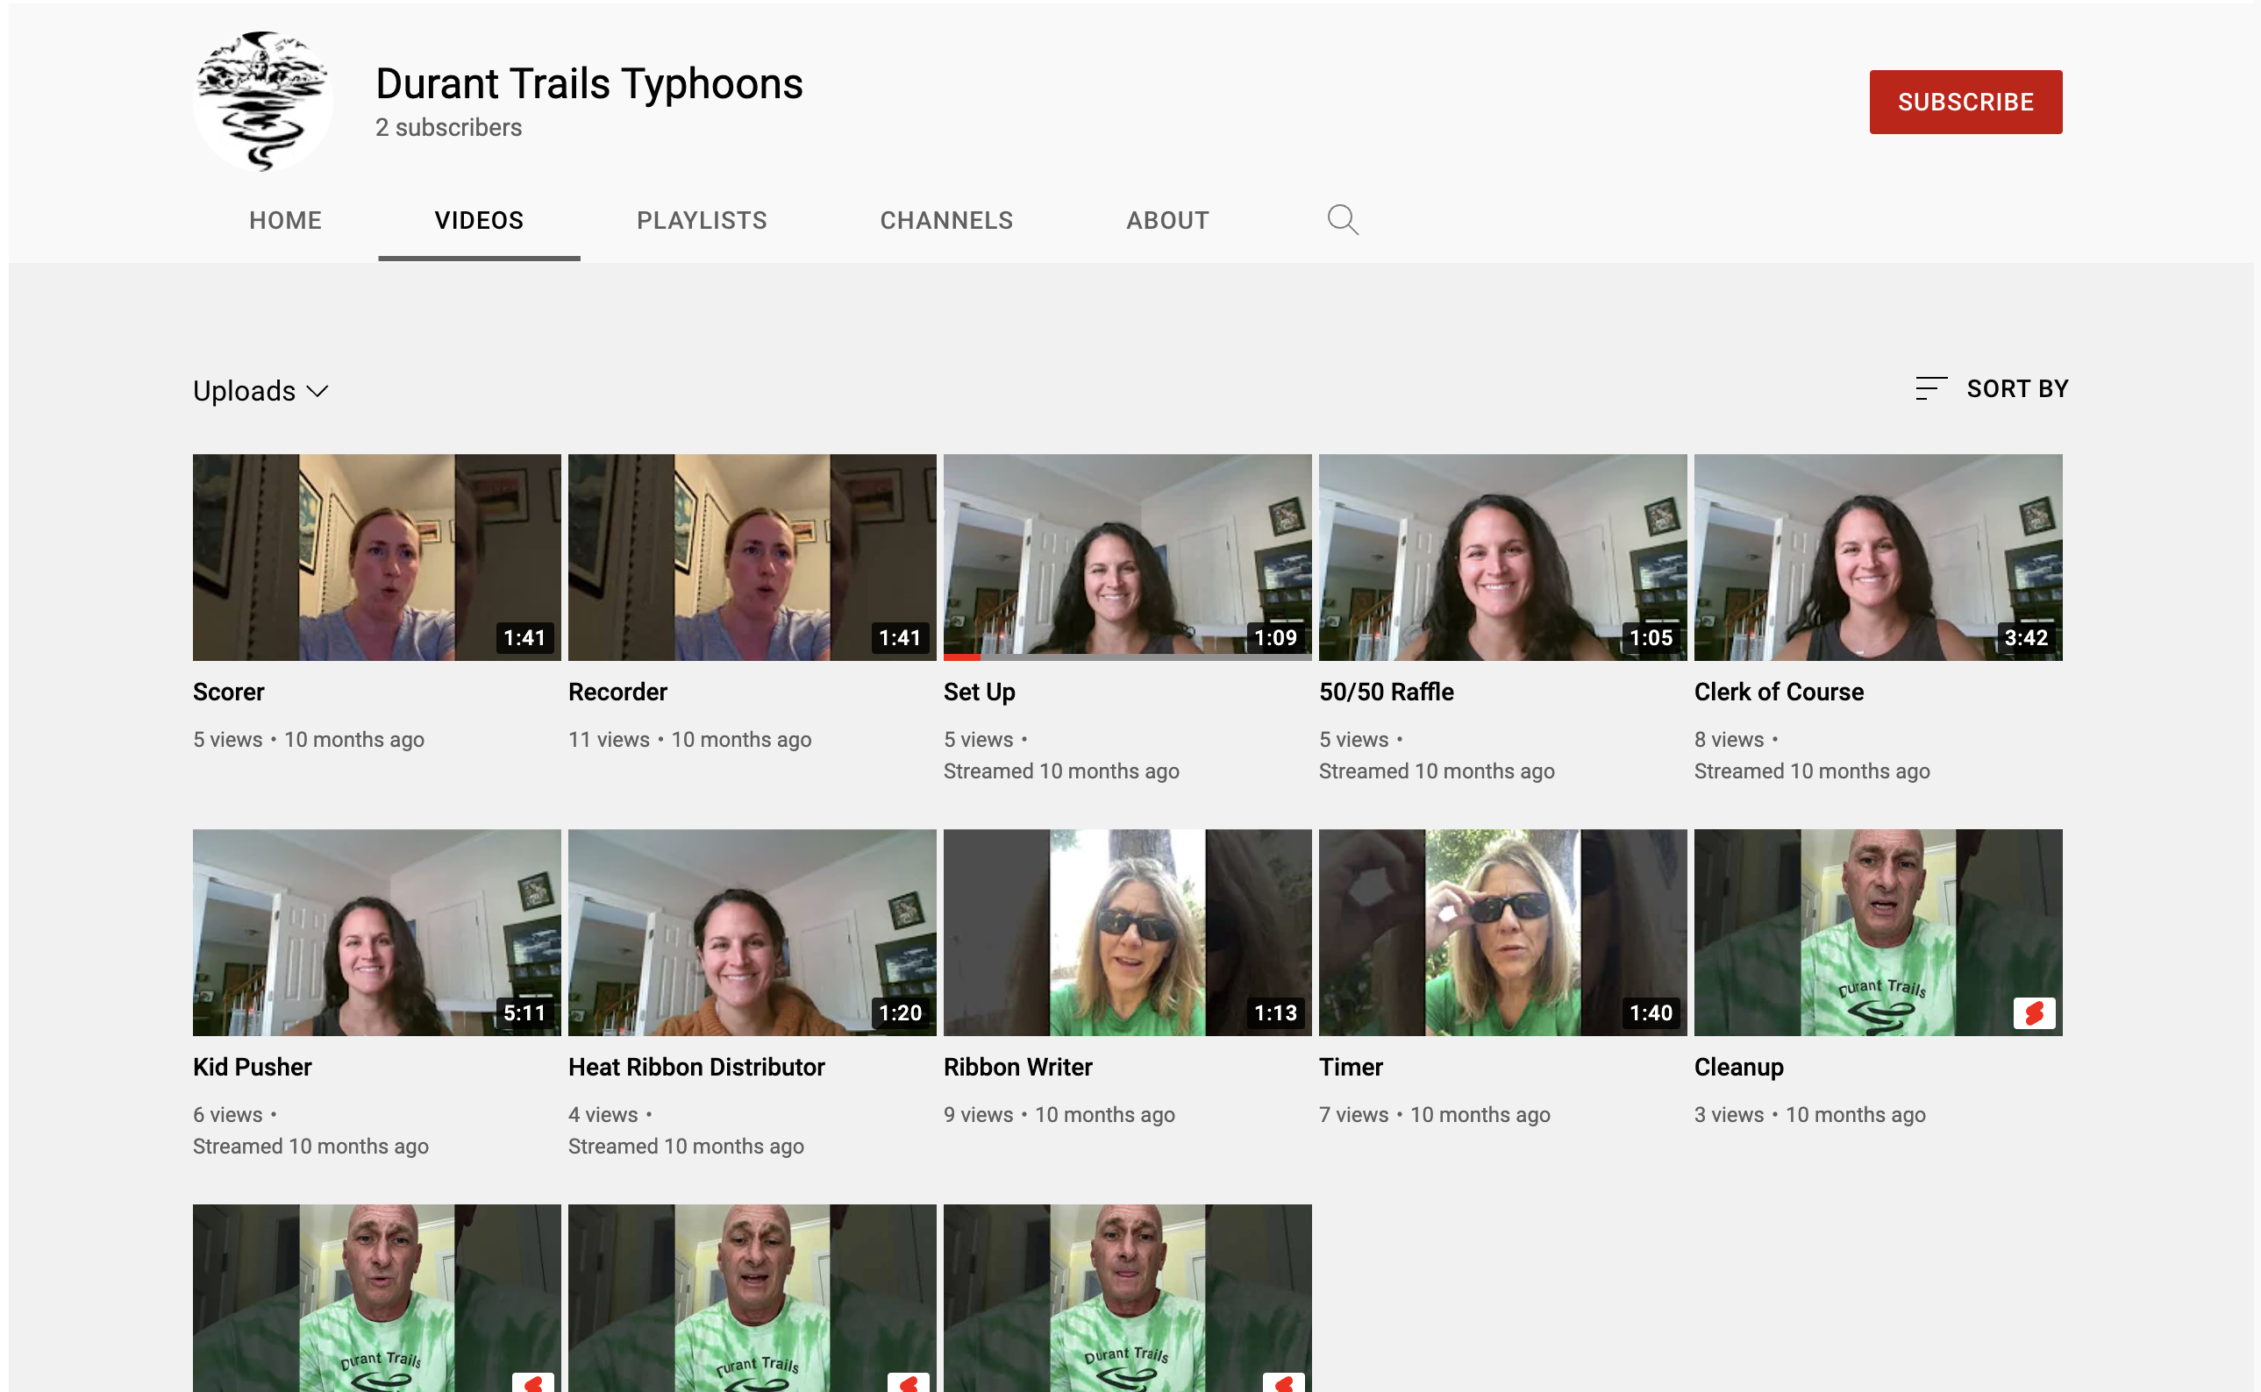The width and height of the screenshot is (2261, 1392).
Task: Click the "2 subscribers" text
Action: pos(448,127)
